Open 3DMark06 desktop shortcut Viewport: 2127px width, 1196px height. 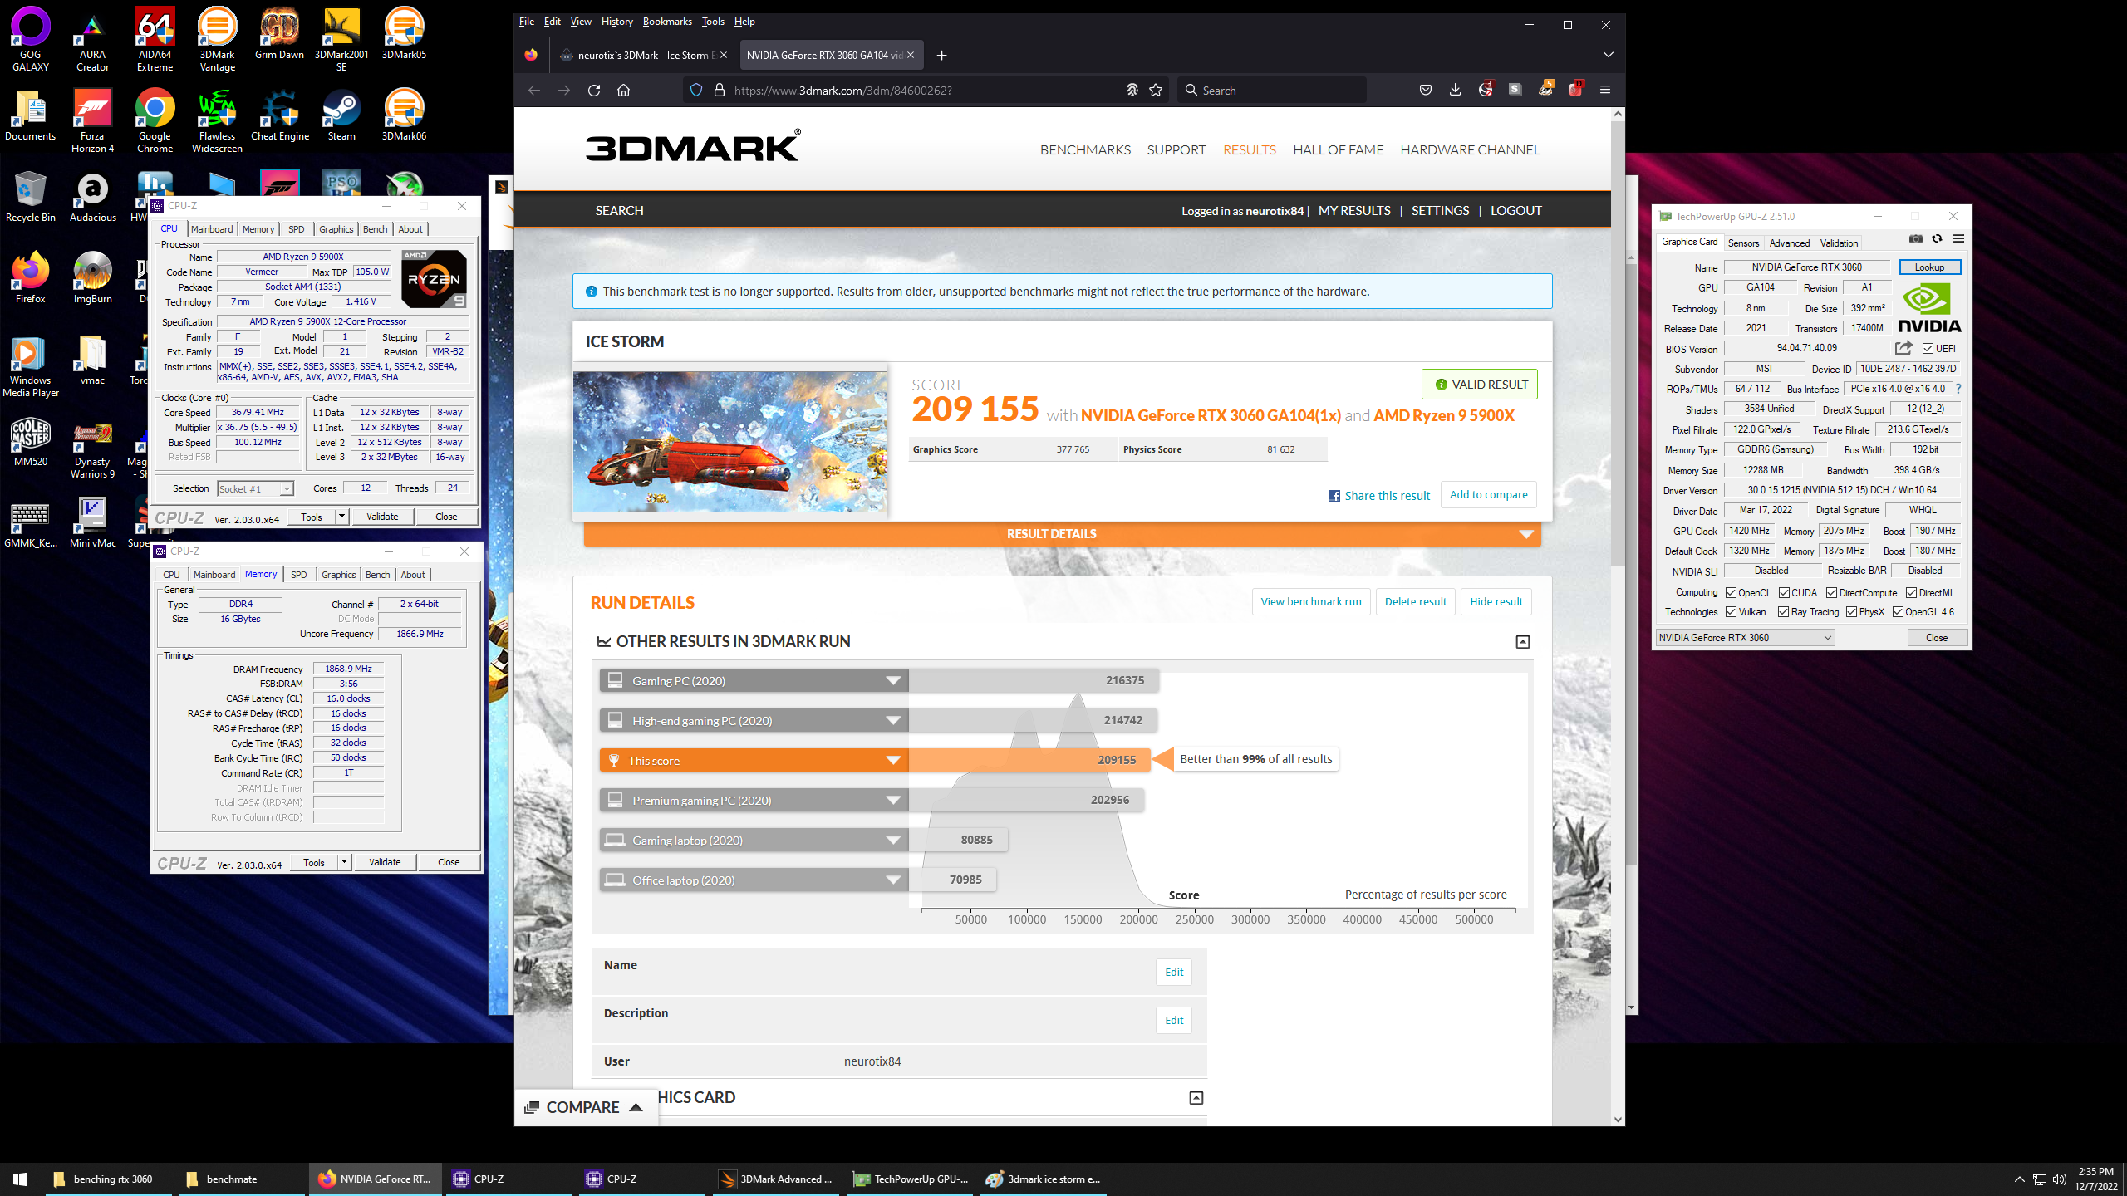click(404, 115)
